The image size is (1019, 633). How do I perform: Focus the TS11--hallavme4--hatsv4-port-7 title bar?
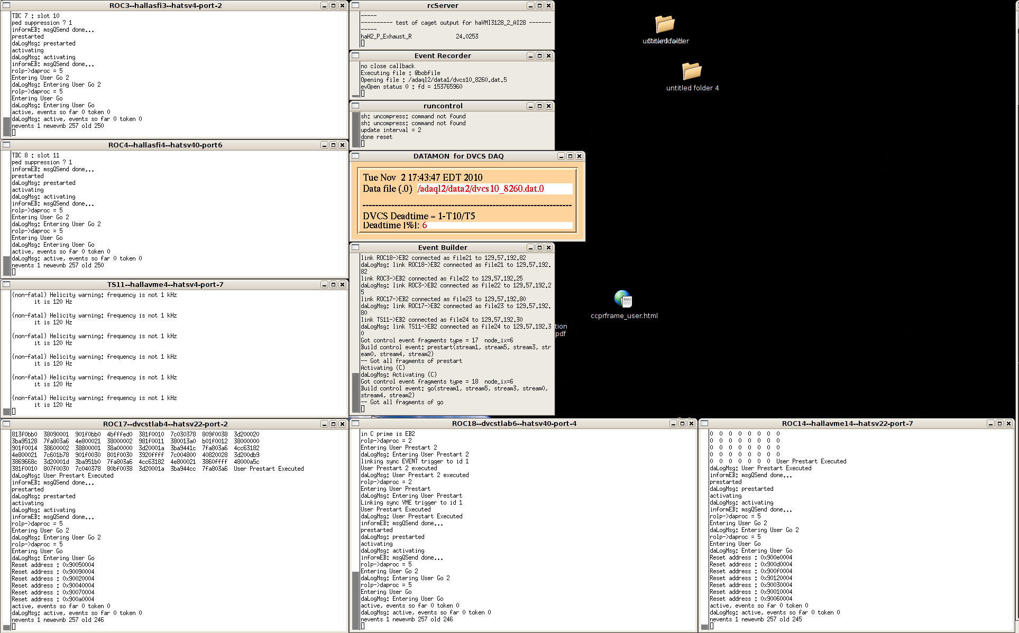[166, 284]
